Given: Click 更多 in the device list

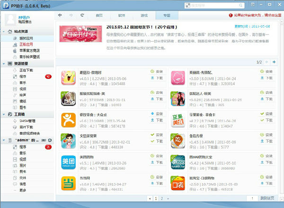Looking at the screenshot, I should [23, 191].
